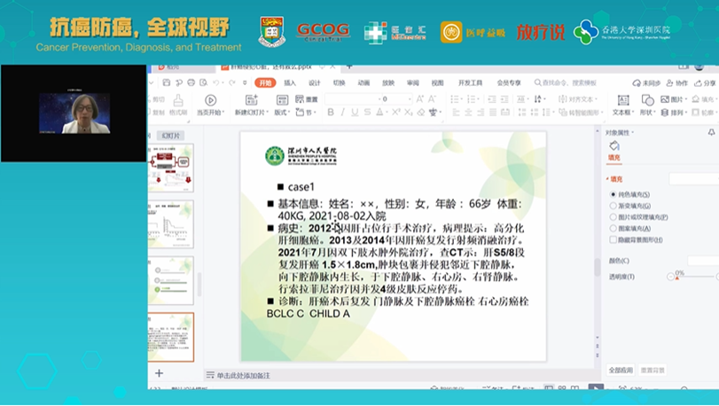Click the command search box (查找命令)
The height and width of the screenshot is (406, 719).
pos(566,83)
